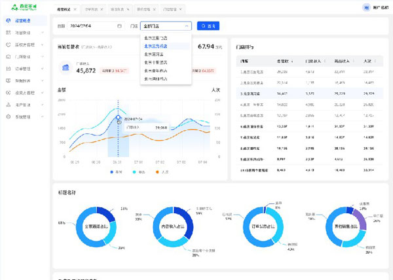Screen dimensions: 393x280
Task: Open the 经营概况 dashboard icon in sidebar
Action: click(x=7, y=21)
